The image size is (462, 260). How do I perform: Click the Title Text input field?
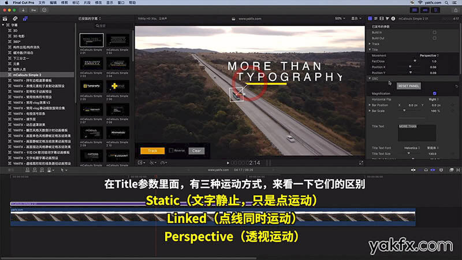tap(416, 133)
